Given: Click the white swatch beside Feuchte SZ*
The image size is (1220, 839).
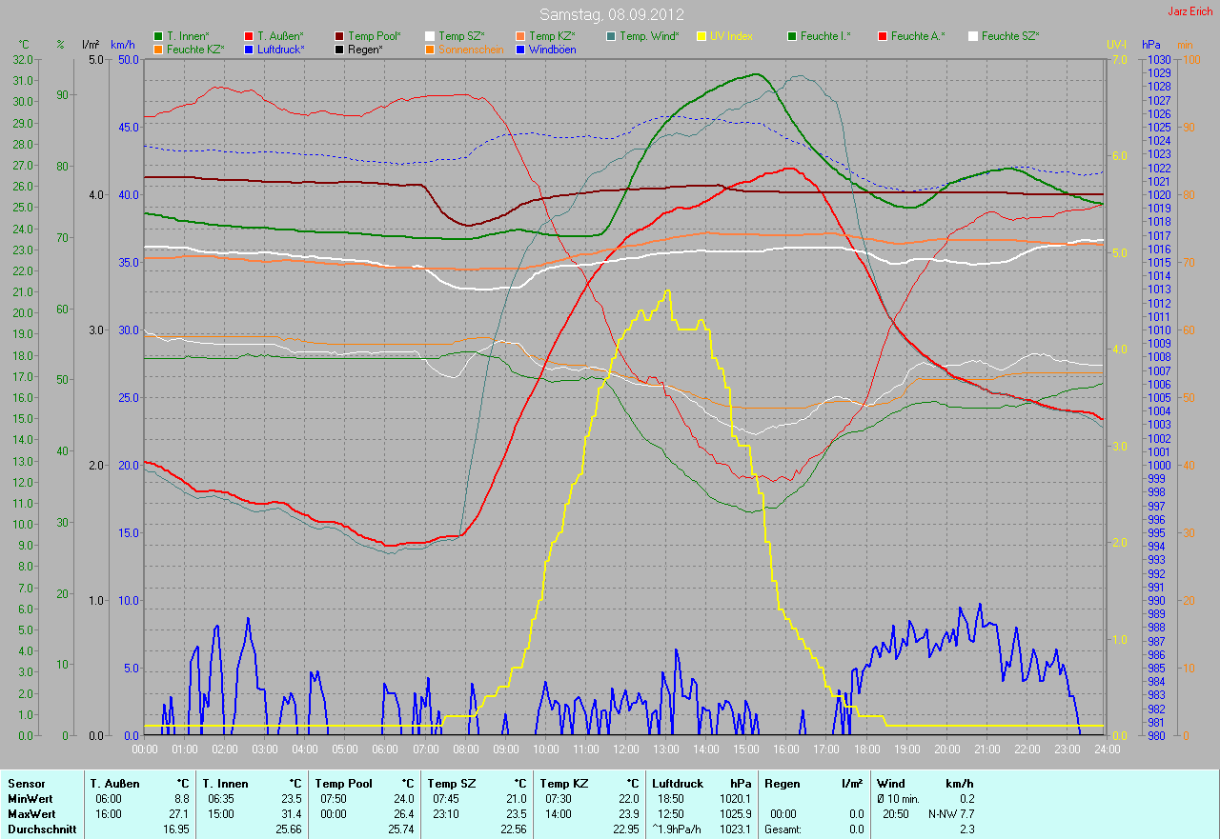Looking at the screenshot, I should pyautogui.click(x=973, y=36).
